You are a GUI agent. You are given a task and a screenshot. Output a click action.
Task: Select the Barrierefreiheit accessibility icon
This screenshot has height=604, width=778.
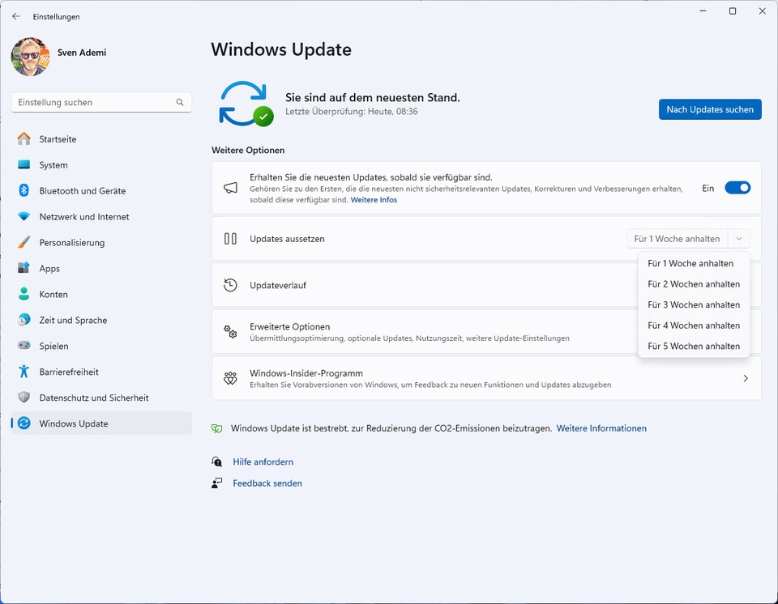point(25,372)
